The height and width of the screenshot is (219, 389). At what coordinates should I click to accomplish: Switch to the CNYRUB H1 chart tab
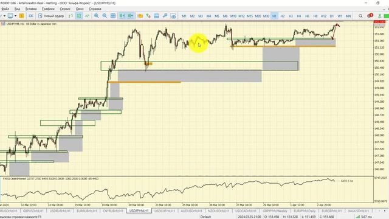pyautogui.click(x=113, y=211)
